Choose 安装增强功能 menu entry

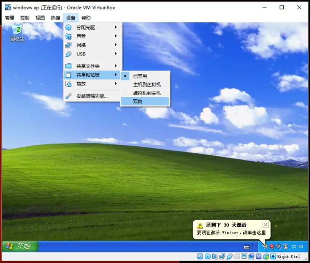pyautogui.click(x=92, y=96)
